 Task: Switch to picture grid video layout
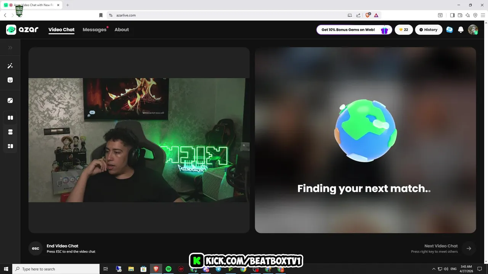point(10,146)
